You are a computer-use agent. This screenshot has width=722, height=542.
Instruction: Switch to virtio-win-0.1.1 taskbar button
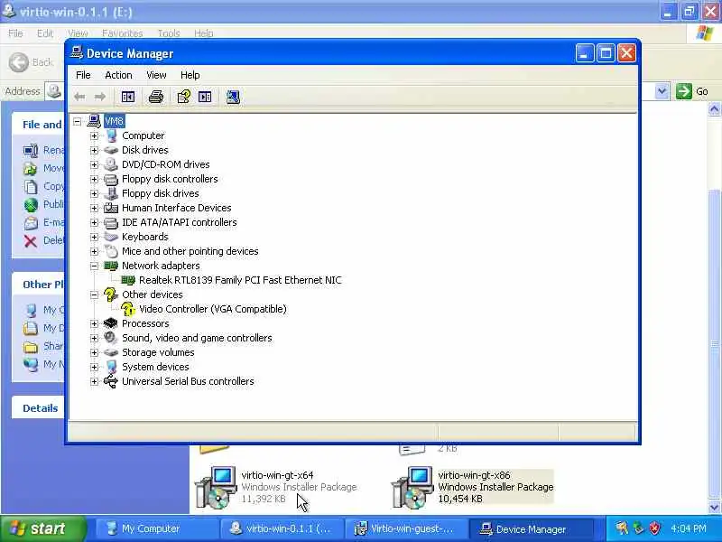pos(282,529)
